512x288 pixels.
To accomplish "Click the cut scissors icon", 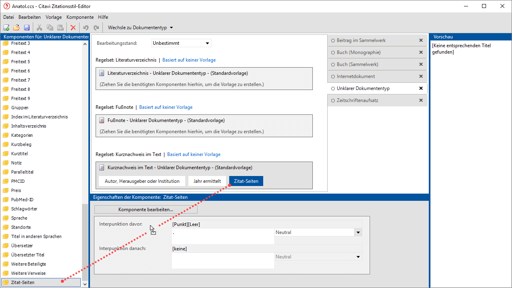I will pyautogui.click(x=39, y=28).
